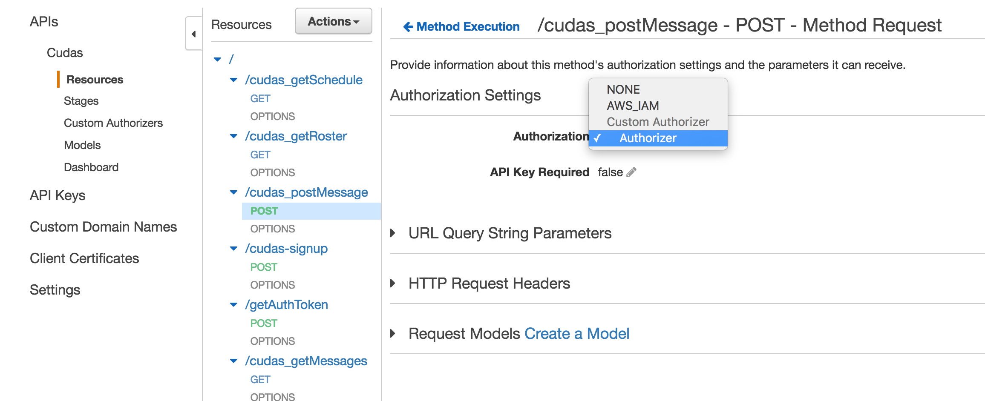Open the /cudas_getRoster resource
Image resolution: width=985 pixels, height=401 pixels.
point(296,136)
